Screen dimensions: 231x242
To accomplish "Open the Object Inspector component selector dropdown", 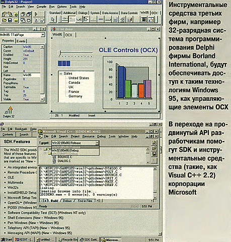I will pos(43,35).
